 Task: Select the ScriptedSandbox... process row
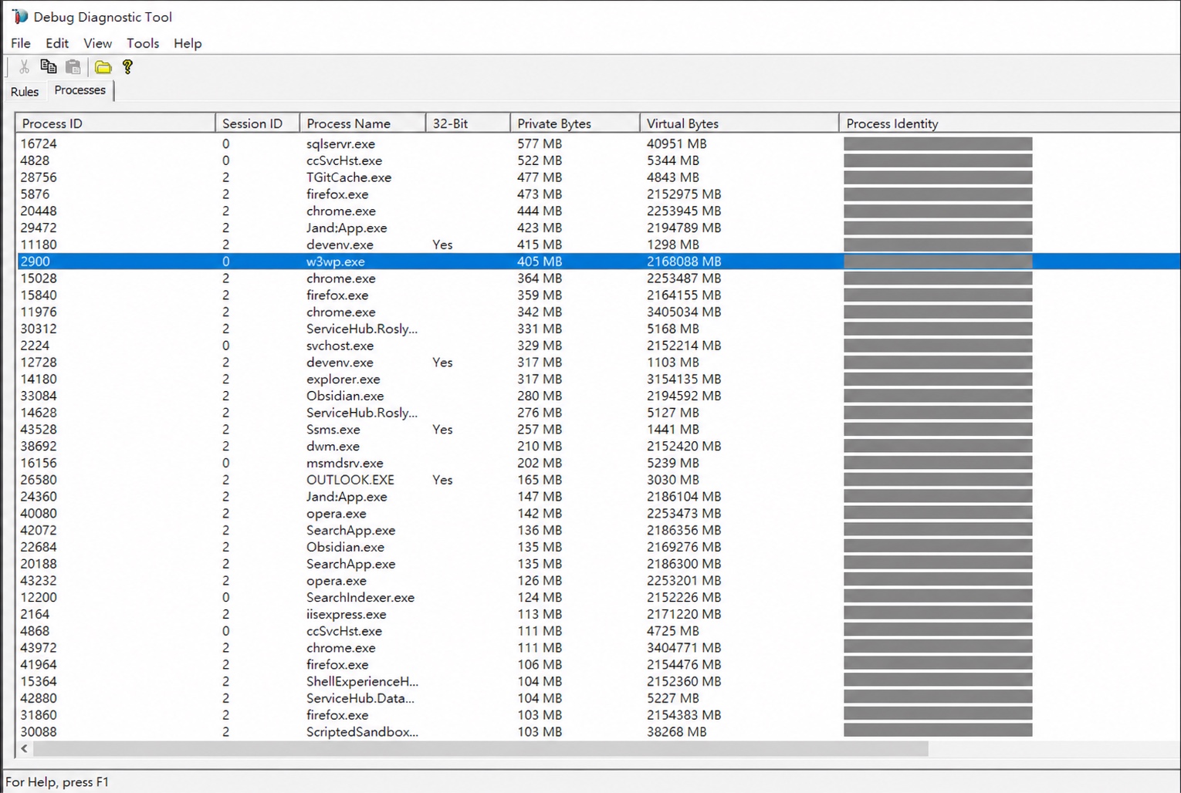[598, 732]
